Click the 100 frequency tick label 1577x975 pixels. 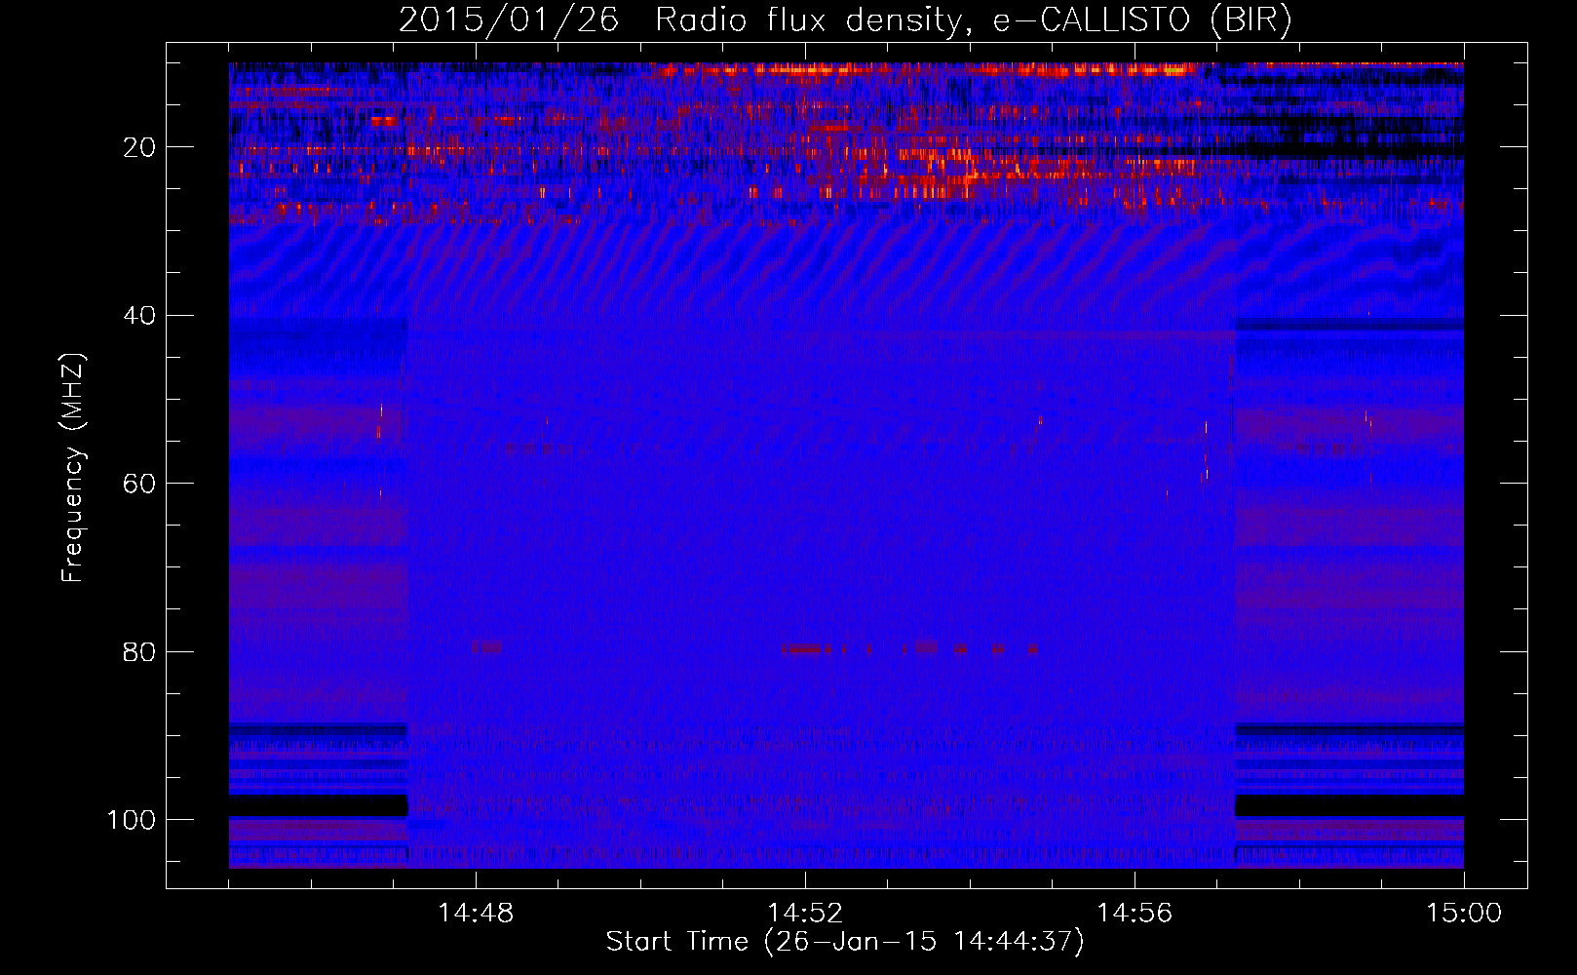[x=132, y=820]
